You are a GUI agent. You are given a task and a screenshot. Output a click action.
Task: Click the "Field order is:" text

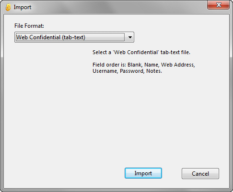109,65
